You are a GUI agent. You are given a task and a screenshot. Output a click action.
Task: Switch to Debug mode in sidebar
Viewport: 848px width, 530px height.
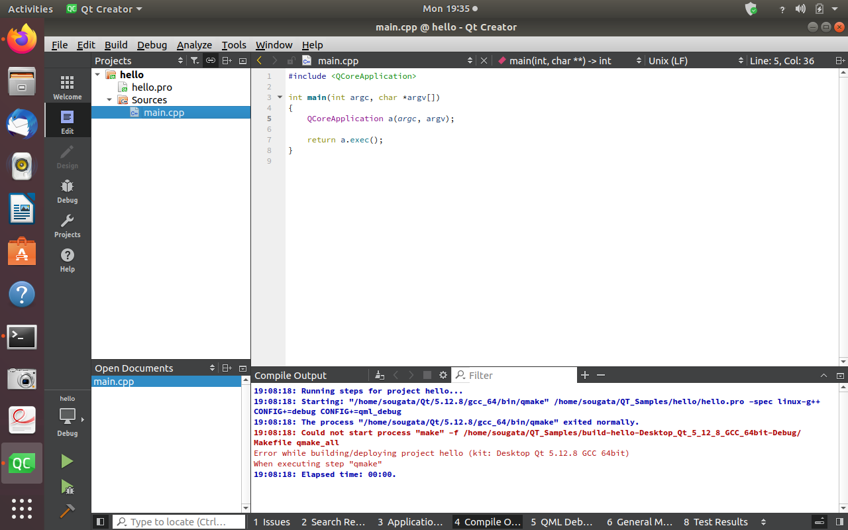coord(67,191)
